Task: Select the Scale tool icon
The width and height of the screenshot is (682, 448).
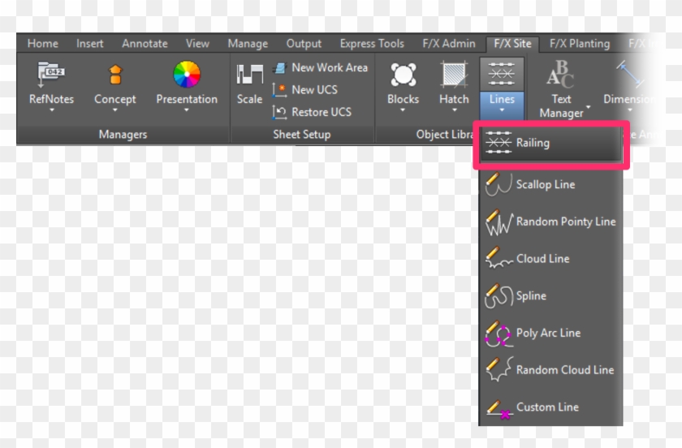Action: click(x=249, y=75)
